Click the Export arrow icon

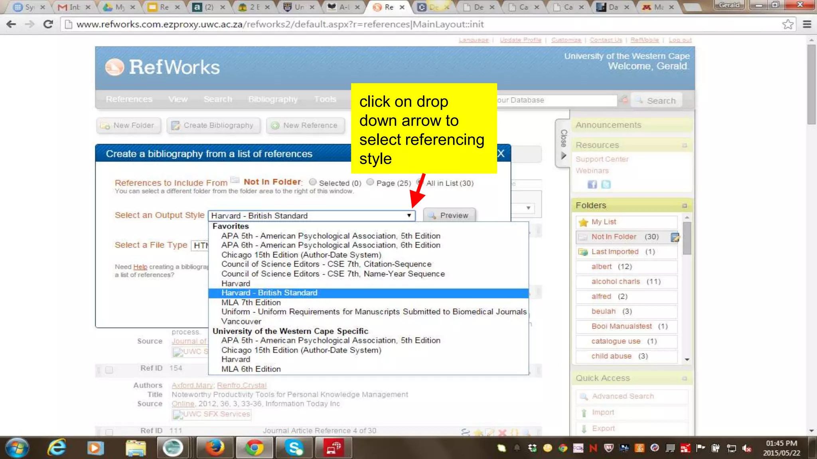(584, 429)
